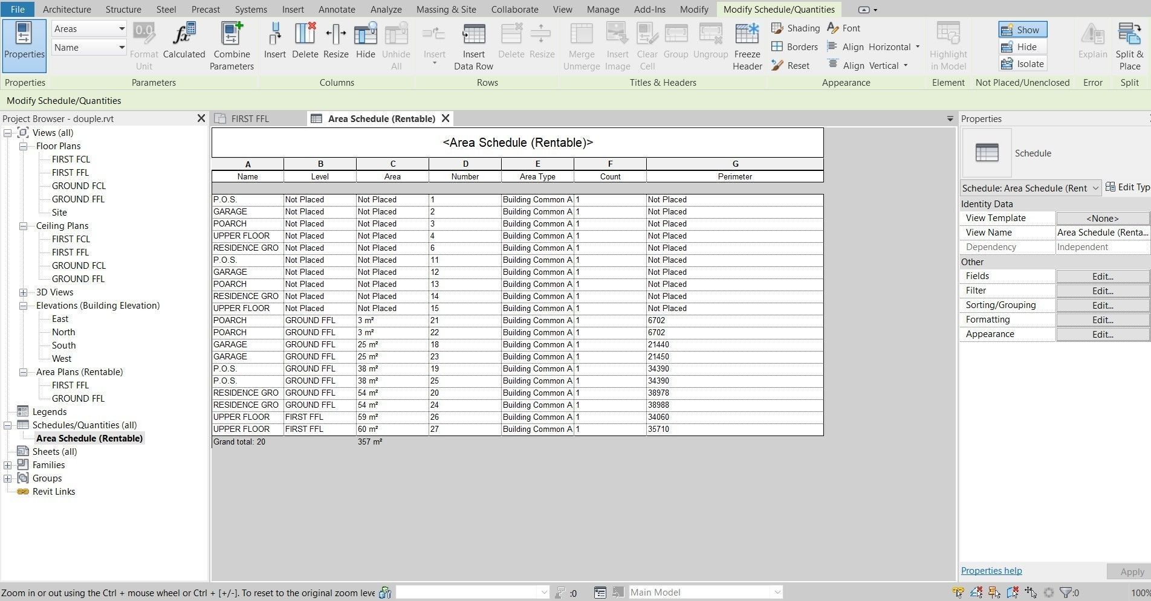Screen dimensions: 1151x601
Task: Click the Insert Data Row tool
Action: coord(473,46)
